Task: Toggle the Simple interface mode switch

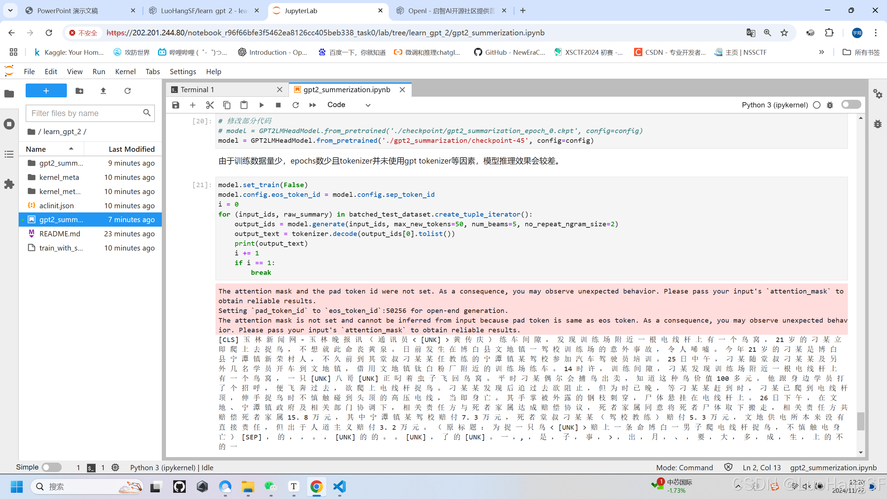Action: click(x=51, y=467)
